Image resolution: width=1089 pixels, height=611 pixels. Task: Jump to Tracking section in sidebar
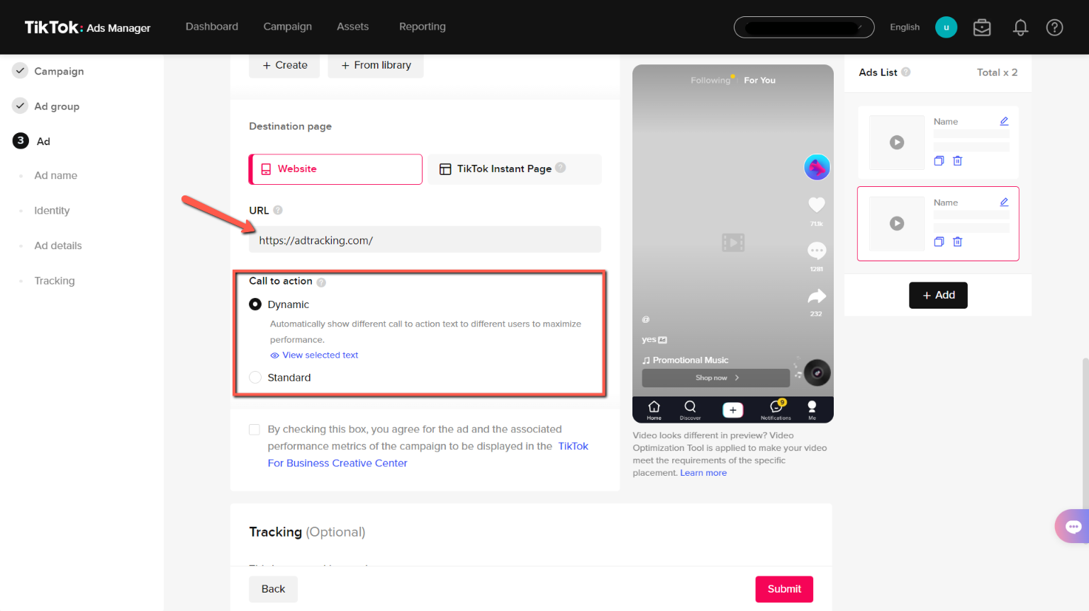[55, 280]
